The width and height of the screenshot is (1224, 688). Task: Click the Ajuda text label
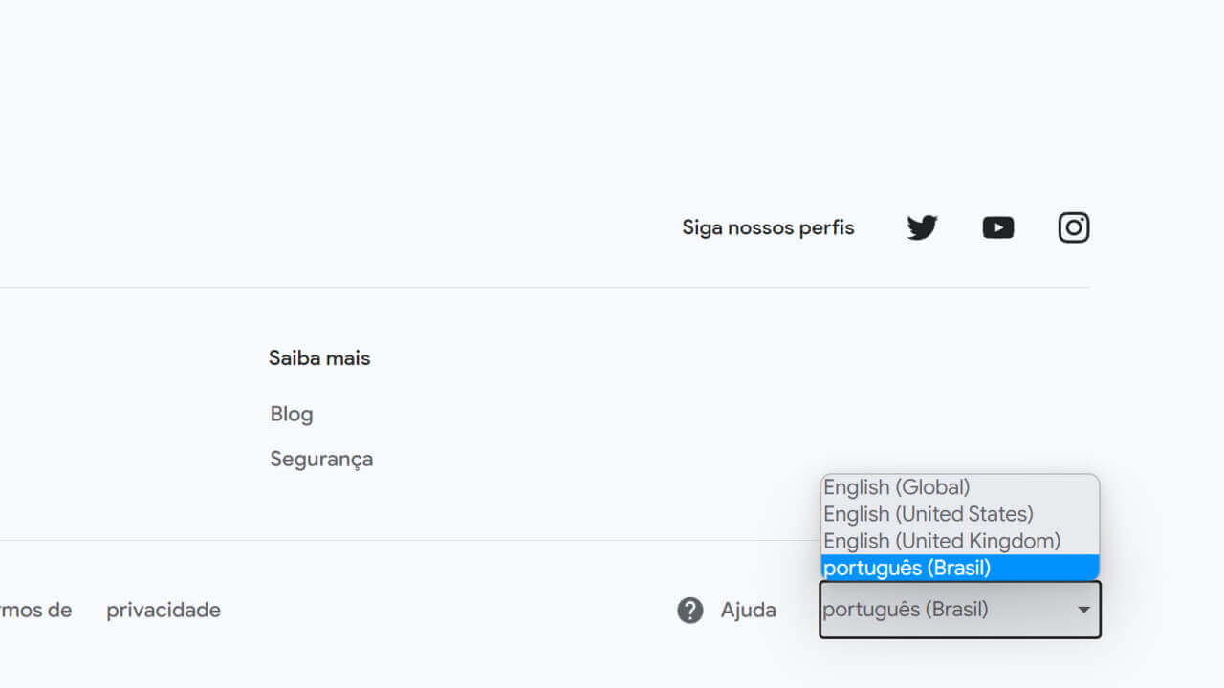point(748,610)
